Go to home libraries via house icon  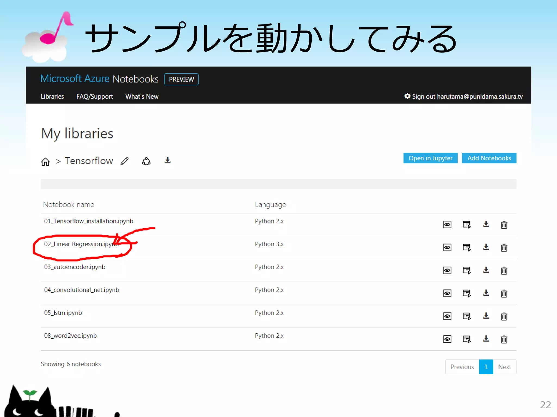tap(45, 162)
